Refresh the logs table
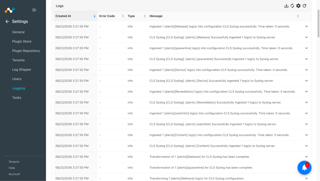This screenshot has height=181, width=320. point(304,6)
